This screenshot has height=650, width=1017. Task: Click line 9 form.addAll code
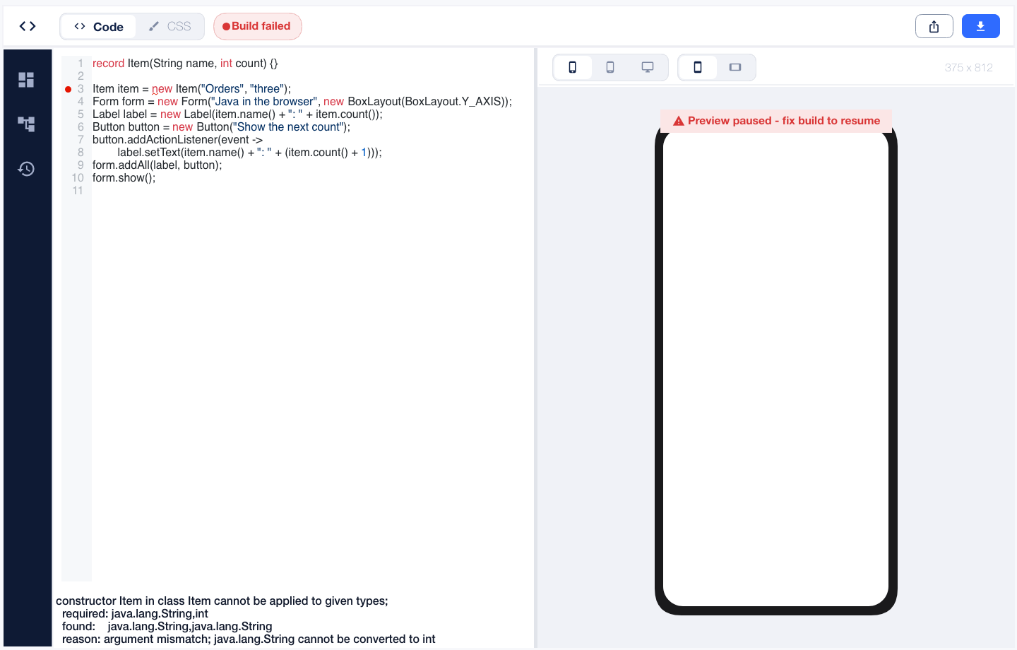tap(157, 165)
